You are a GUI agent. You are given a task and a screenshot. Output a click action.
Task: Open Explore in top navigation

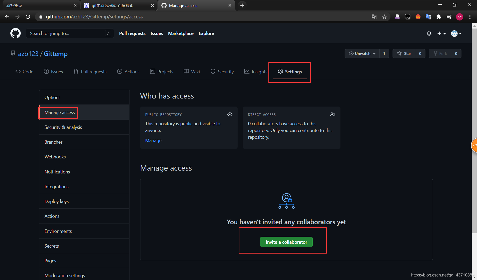tap(206, 33)
